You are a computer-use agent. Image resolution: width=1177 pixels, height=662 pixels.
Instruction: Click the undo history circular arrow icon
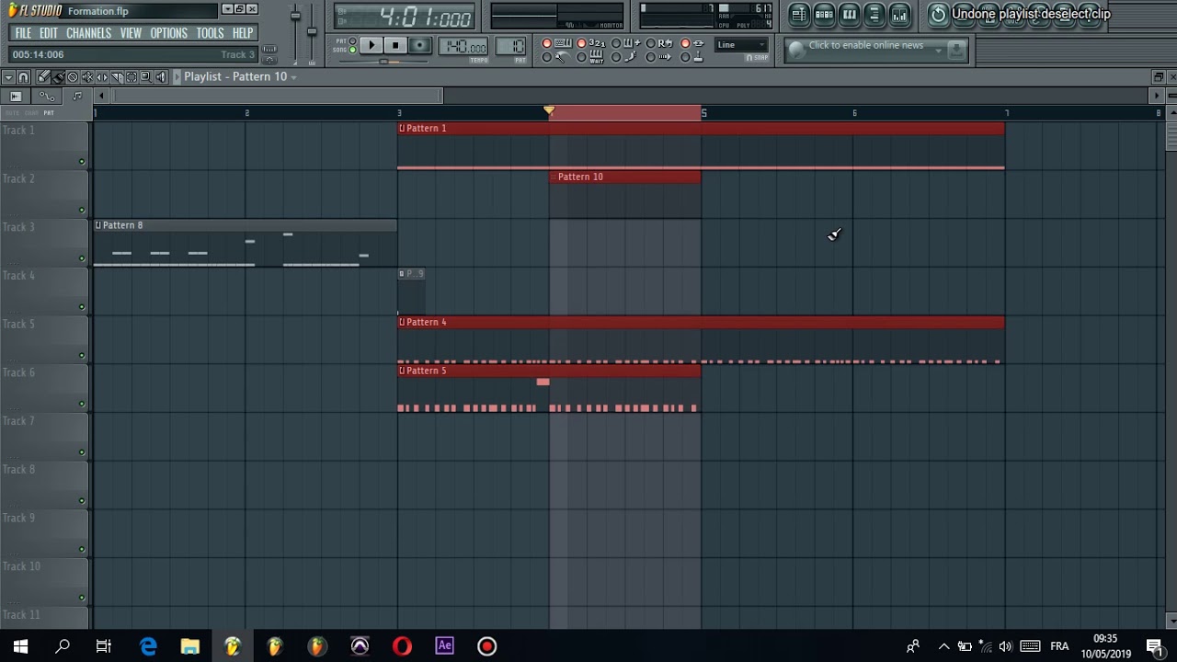(938, 14)
